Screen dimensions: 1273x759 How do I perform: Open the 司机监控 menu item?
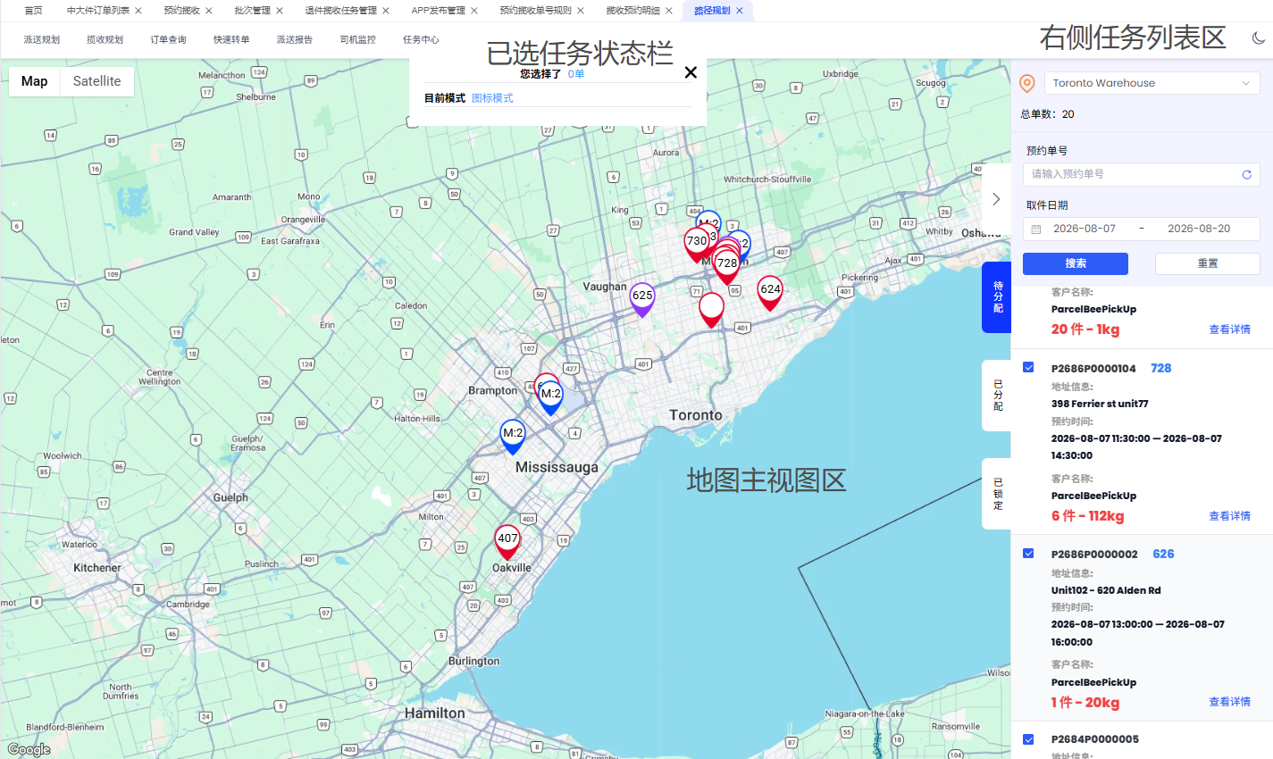pyautogui.click(x=358, y=39)
